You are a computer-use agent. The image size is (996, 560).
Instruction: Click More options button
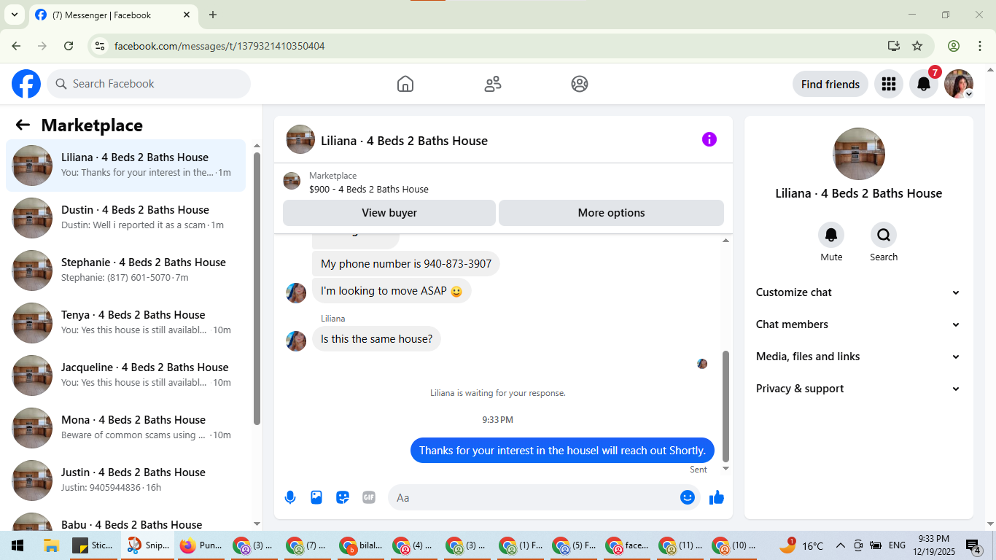[611, 213]
